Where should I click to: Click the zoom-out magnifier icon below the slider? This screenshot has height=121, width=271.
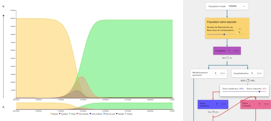(x=4, y=107)
